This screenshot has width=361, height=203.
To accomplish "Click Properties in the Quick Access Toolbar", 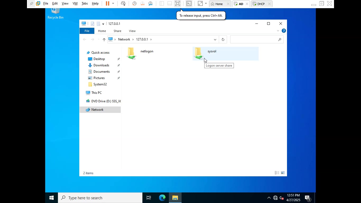I will 92,24.
